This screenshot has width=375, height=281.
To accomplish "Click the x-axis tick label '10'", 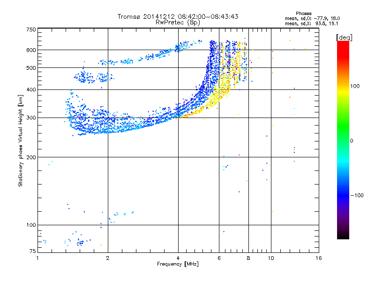I will click(271, 258).
